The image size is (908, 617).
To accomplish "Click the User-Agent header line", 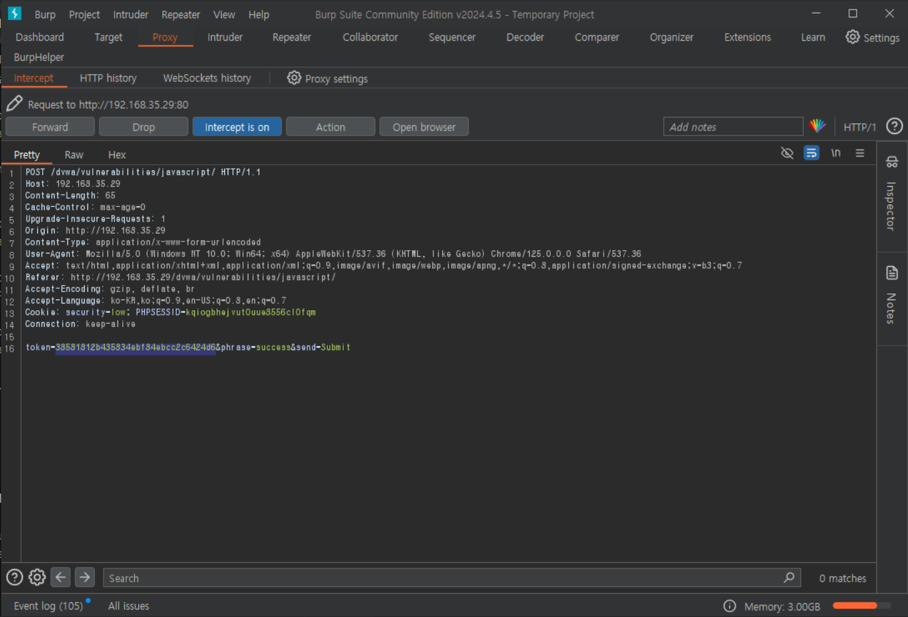I will (333, 254).
